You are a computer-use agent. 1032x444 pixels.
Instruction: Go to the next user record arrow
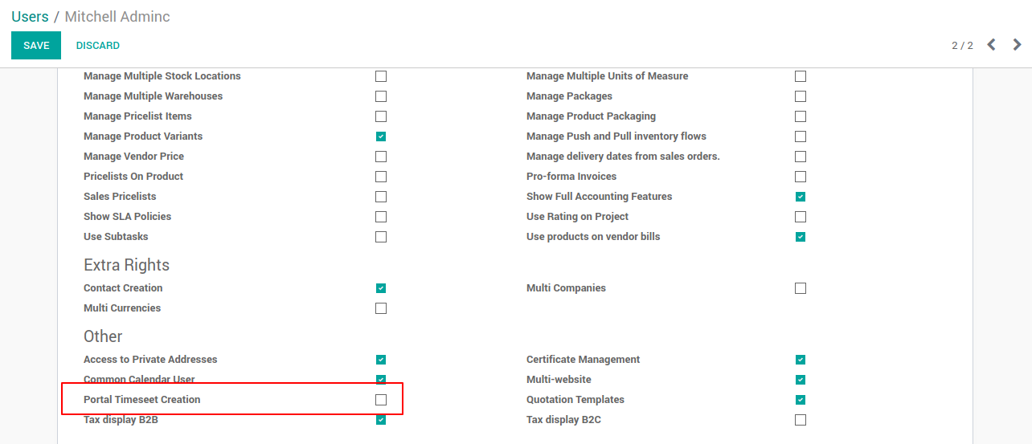[1018, 45]
